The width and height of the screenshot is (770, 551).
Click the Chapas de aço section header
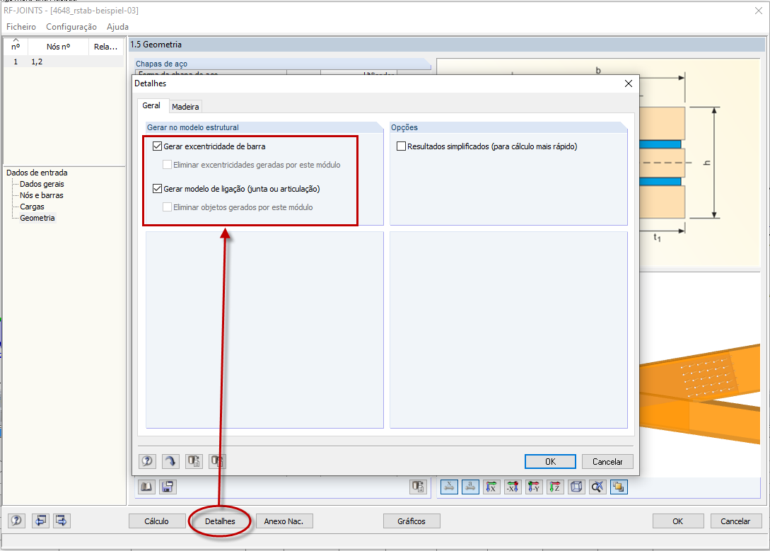click(x=283, y=64)
